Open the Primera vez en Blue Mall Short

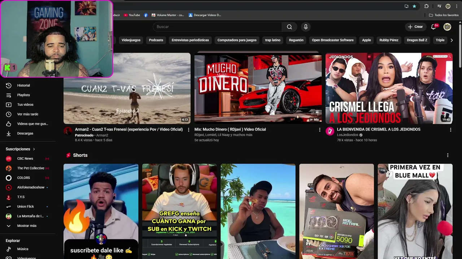click(415, 212)
